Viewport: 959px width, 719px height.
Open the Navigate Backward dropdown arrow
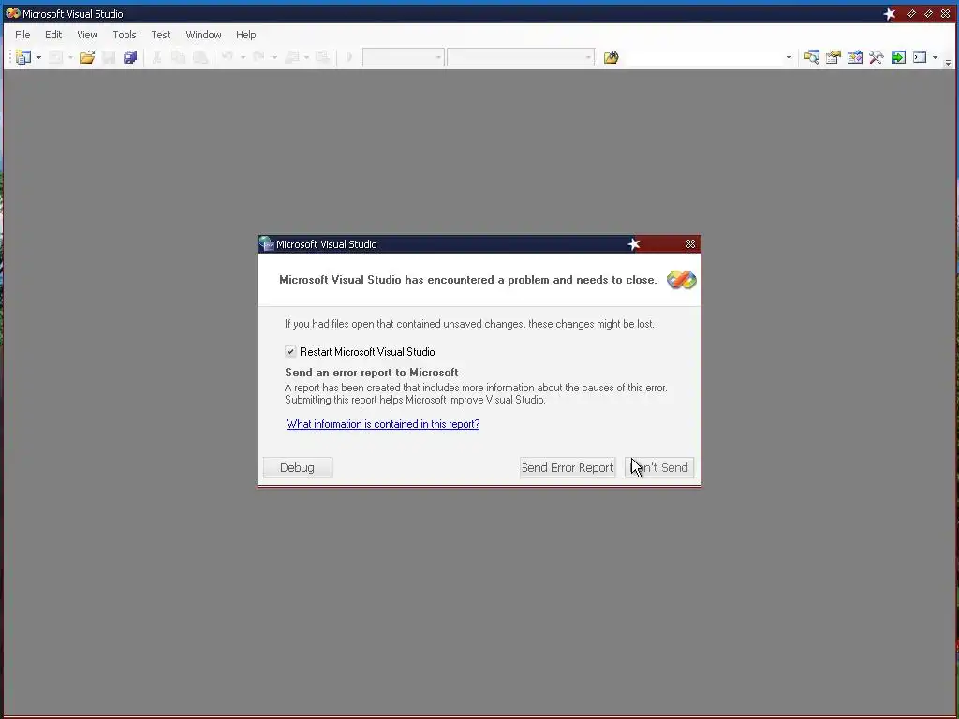306,57
